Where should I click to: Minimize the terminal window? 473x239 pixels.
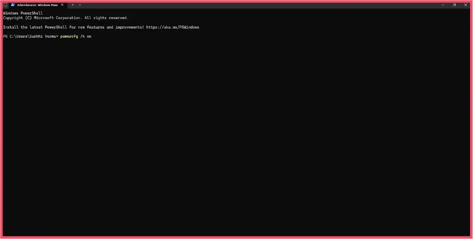[443, 5]
